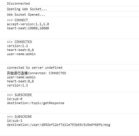Click the id:sub-1 line
Screen dimensions: 139x136
point(14,121)
